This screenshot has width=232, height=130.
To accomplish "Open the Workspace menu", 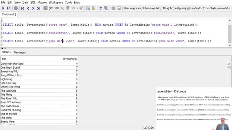I will click(56, 3).
